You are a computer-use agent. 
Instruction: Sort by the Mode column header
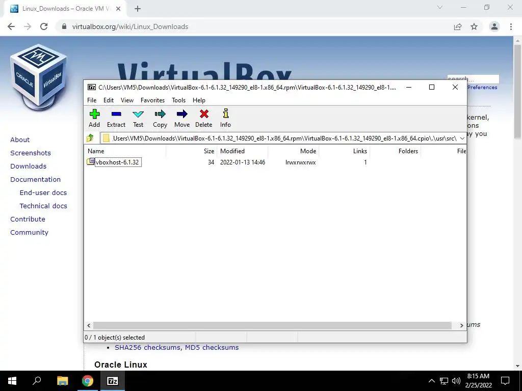click(x=293, y=151)
